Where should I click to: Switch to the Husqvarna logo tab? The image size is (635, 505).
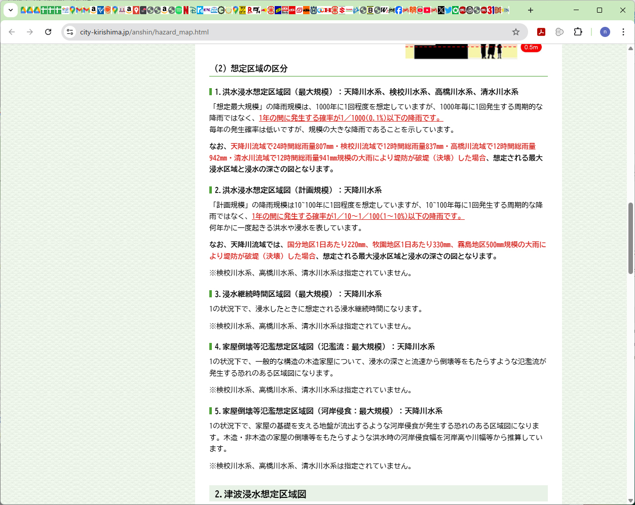click(x=313, y=10)
